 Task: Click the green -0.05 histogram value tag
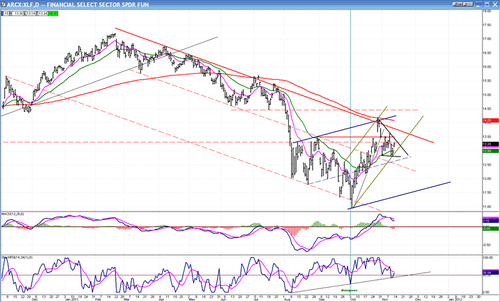tap(491, 228)
